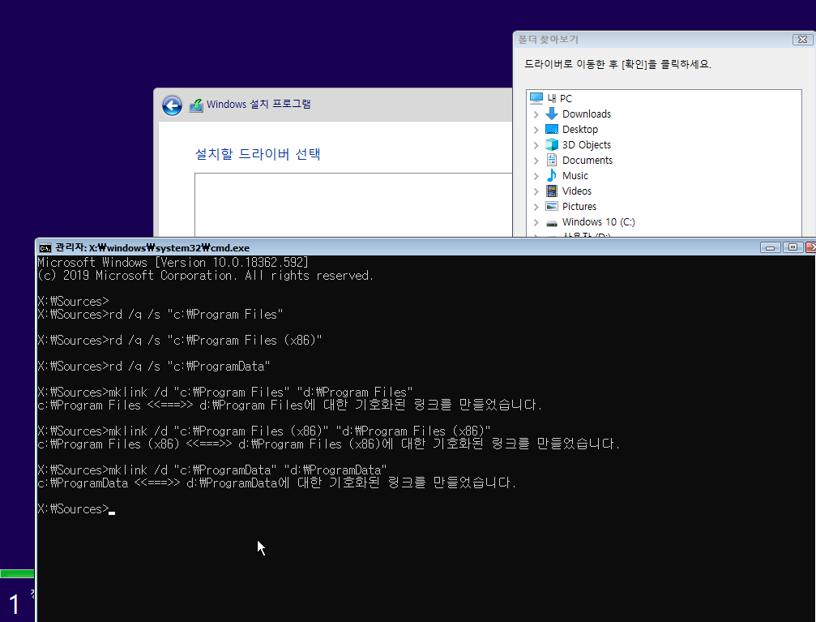816x622 pixels.
Task: Select the Pictures folder icon
Action: tap(552, 206)
